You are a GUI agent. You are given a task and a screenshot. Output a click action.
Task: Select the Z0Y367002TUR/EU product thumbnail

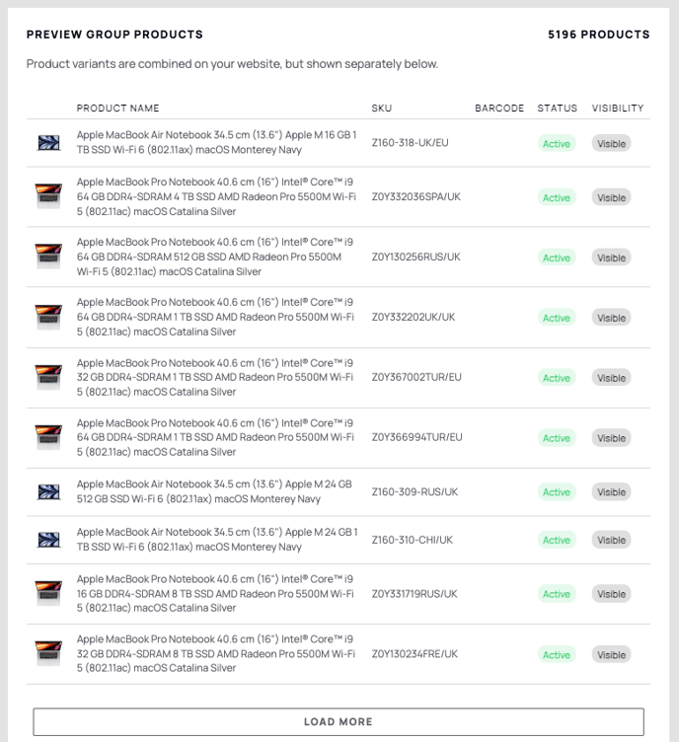coord(48,377)
